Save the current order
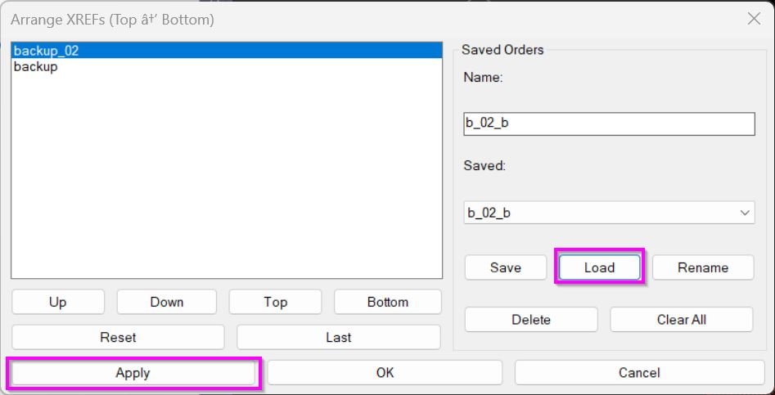The height and width of the screenshot is (395, 775). pyautogui.click(x=506, y=267)
